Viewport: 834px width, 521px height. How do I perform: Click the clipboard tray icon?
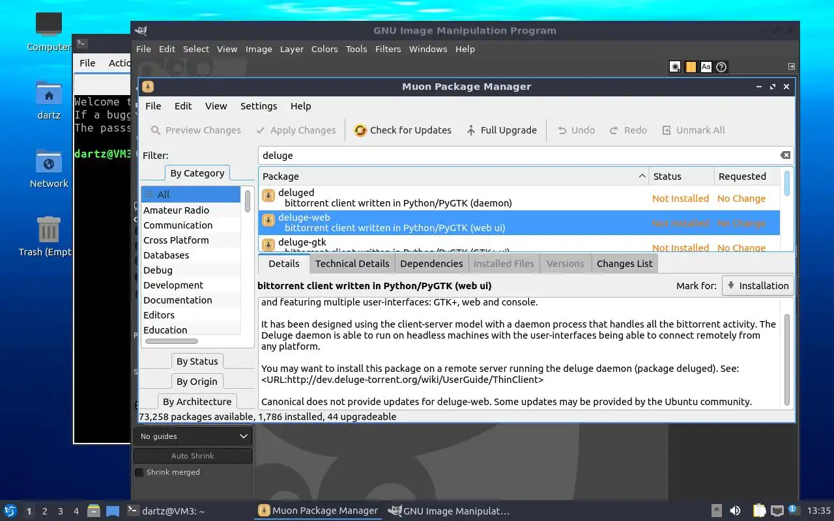coord(759,511)
